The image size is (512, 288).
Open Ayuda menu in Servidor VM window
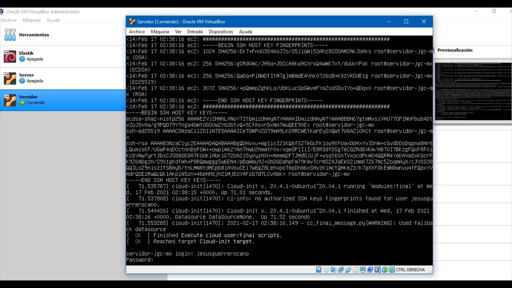pos(246,32)
